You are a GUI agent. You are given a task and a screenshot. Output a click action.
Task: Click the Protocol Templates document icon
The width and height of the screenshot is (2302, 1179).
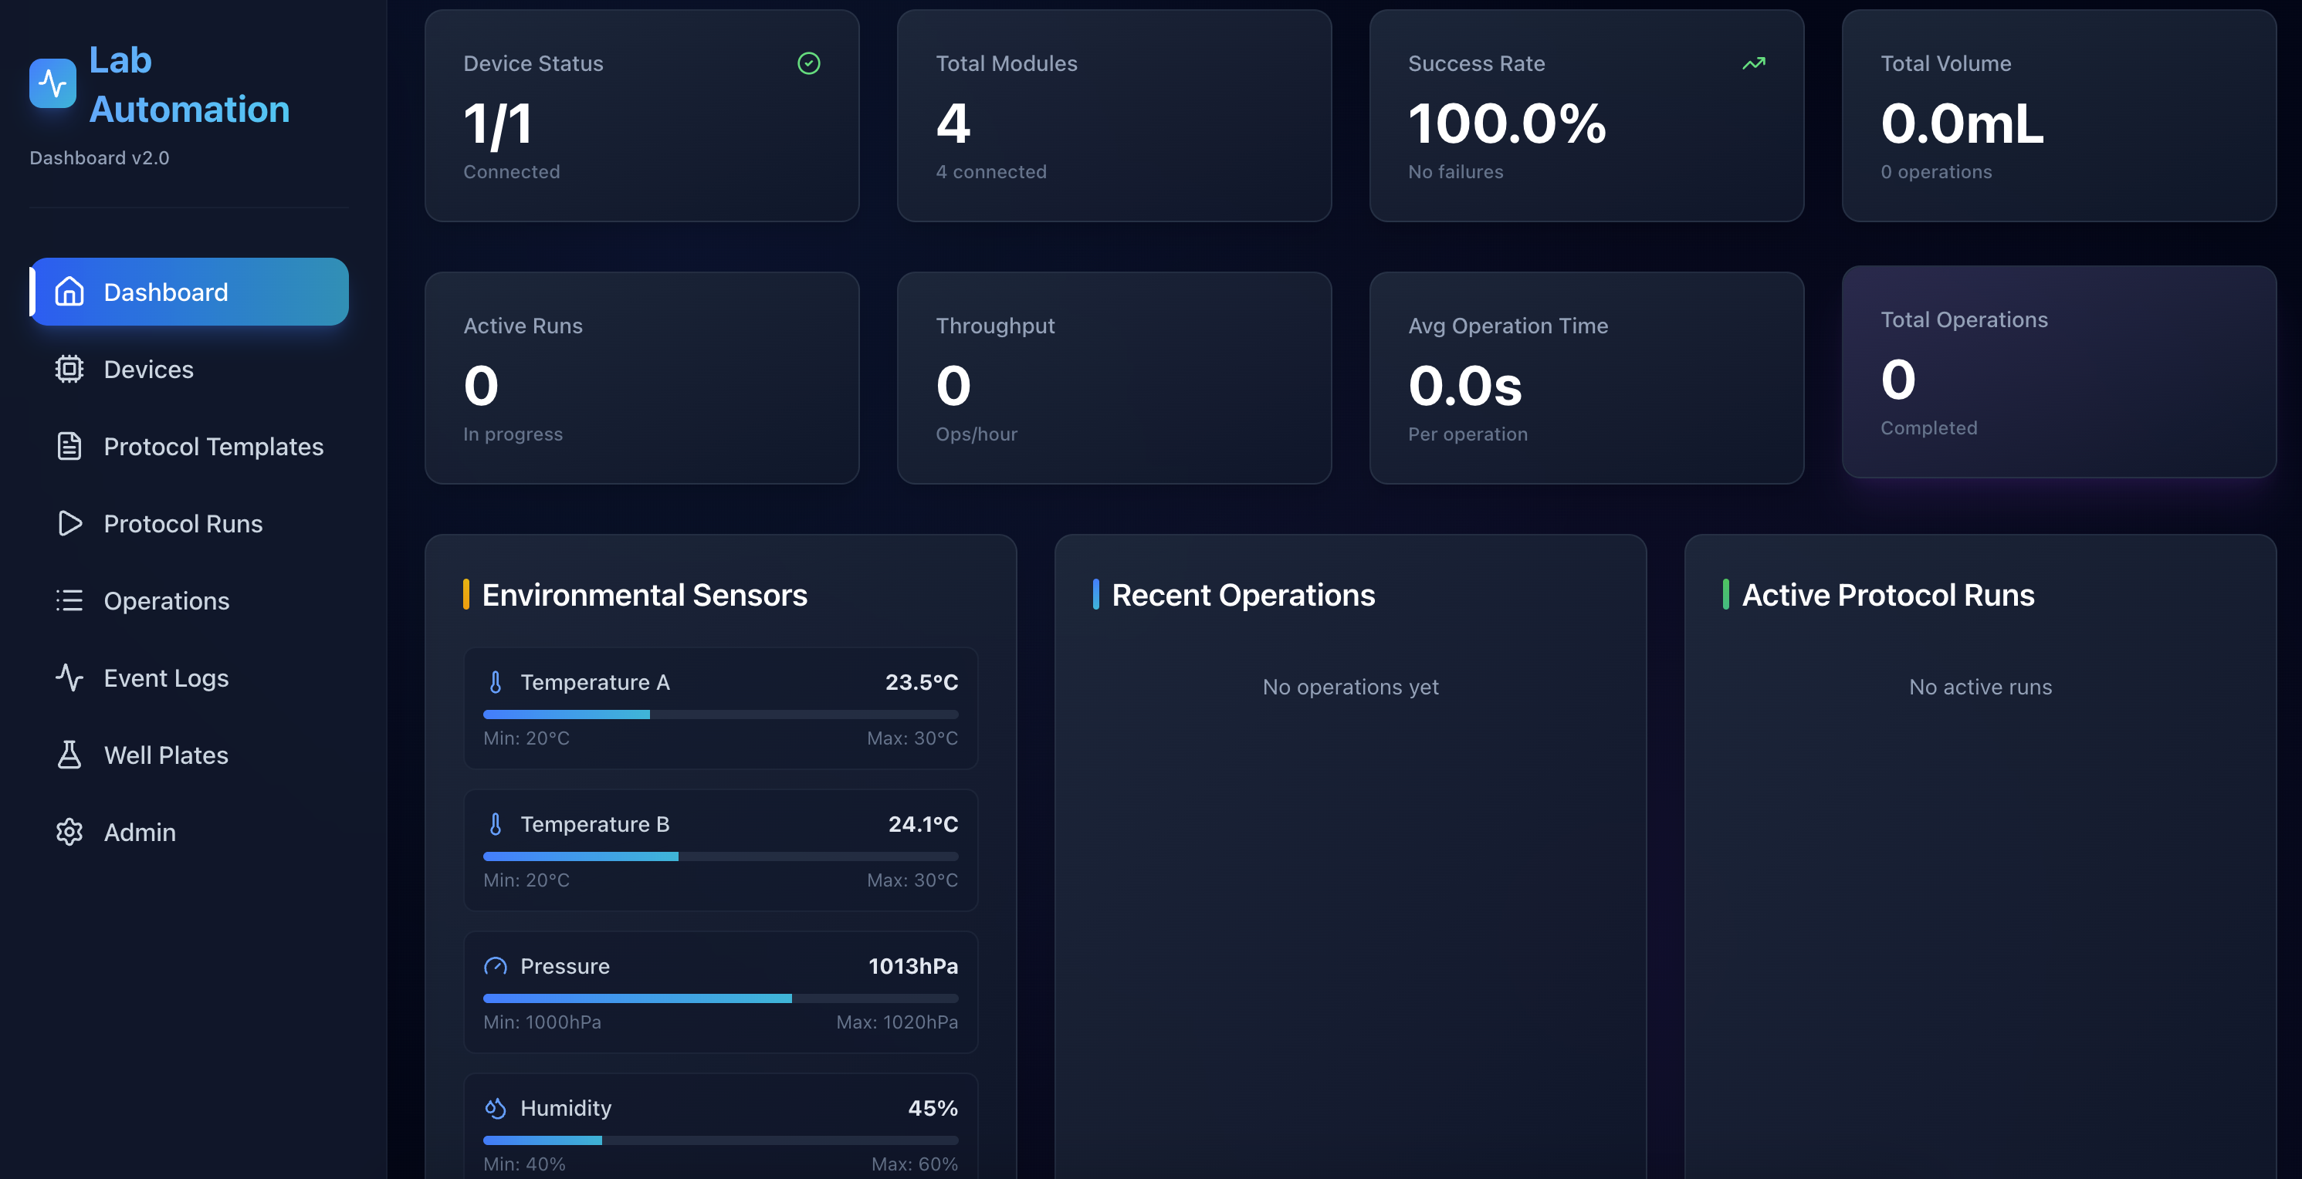click(69, 446)
